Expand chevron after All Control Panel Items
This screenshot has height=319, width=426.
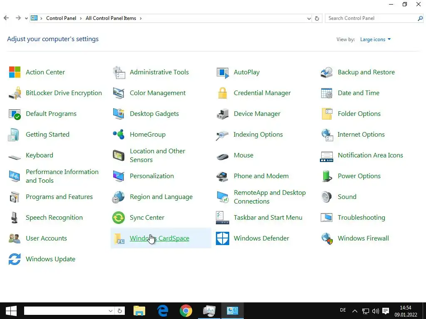(141, 18)
